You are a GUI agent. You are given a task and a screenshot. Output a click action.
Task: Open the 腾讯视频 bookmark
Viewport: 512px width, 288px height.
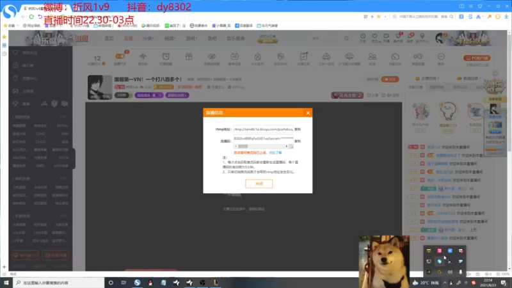coord(150,26)
